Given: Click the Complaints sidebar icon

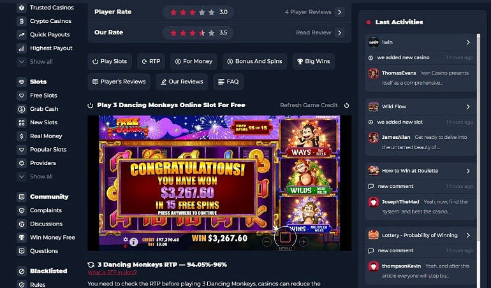Looking at the screenshot, I should (x=22, y=210).
